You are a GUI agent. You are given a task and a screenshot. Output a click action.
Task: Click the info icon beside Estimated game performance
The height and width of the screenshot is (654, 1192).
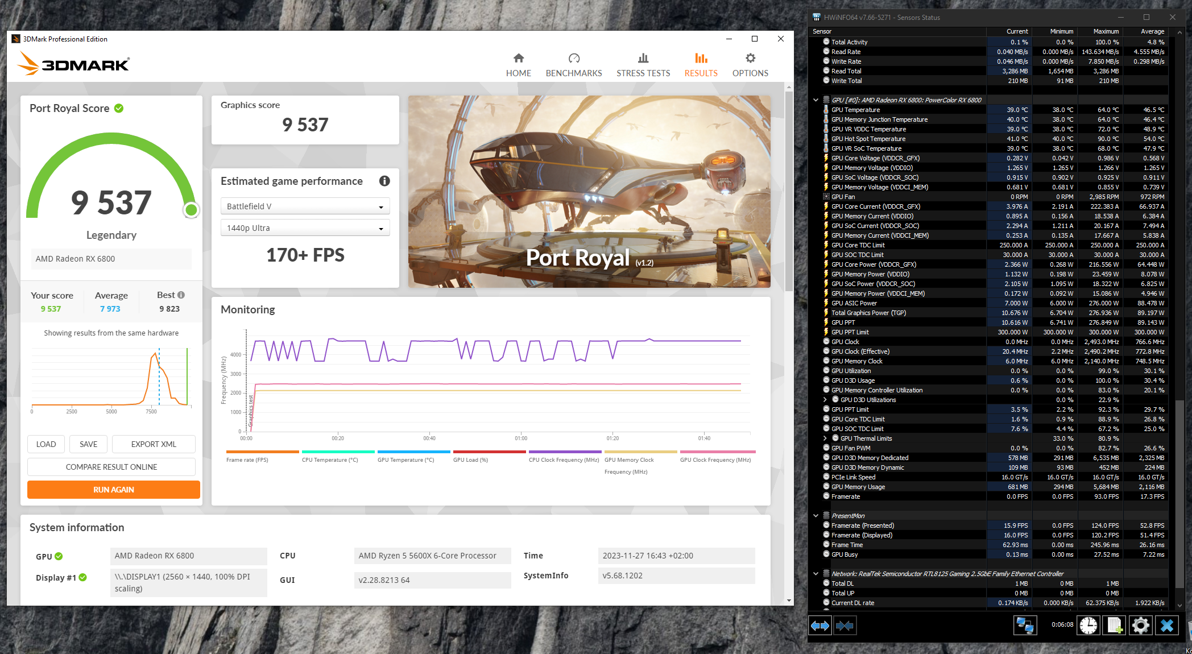tap(384, 181)
